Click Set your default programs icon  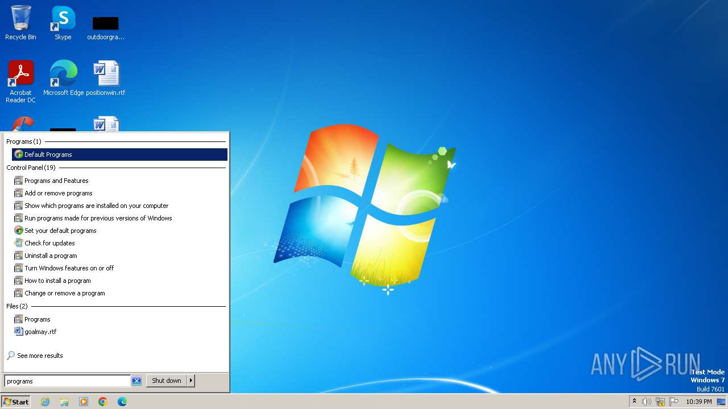coord(19,231)
